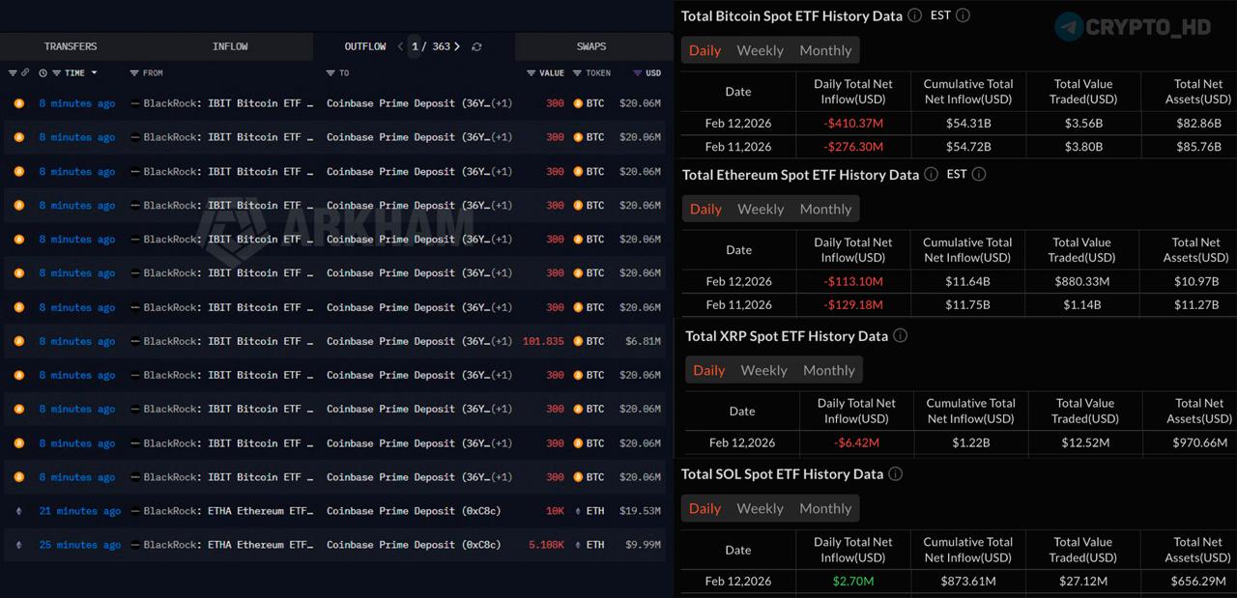Click the $54.31B cumulative Bitcoin net inflow

click(x=968, y=124)
